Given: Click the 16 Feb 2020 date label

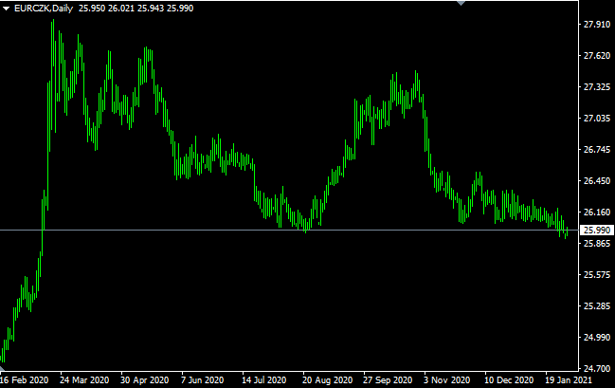Looking at the screenshot, I should [25, 380].
